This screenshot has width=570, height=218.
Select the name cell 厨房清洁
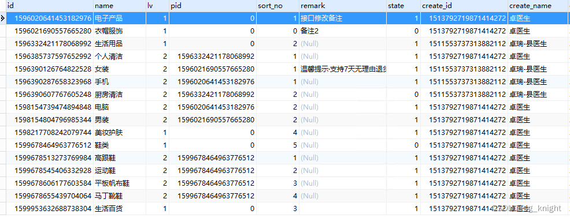[x=120, y=95]
